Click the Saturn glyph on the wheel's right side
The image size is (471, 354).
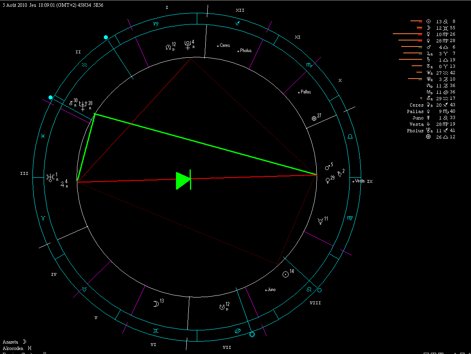pyautogui.click(x=340, y=174)
